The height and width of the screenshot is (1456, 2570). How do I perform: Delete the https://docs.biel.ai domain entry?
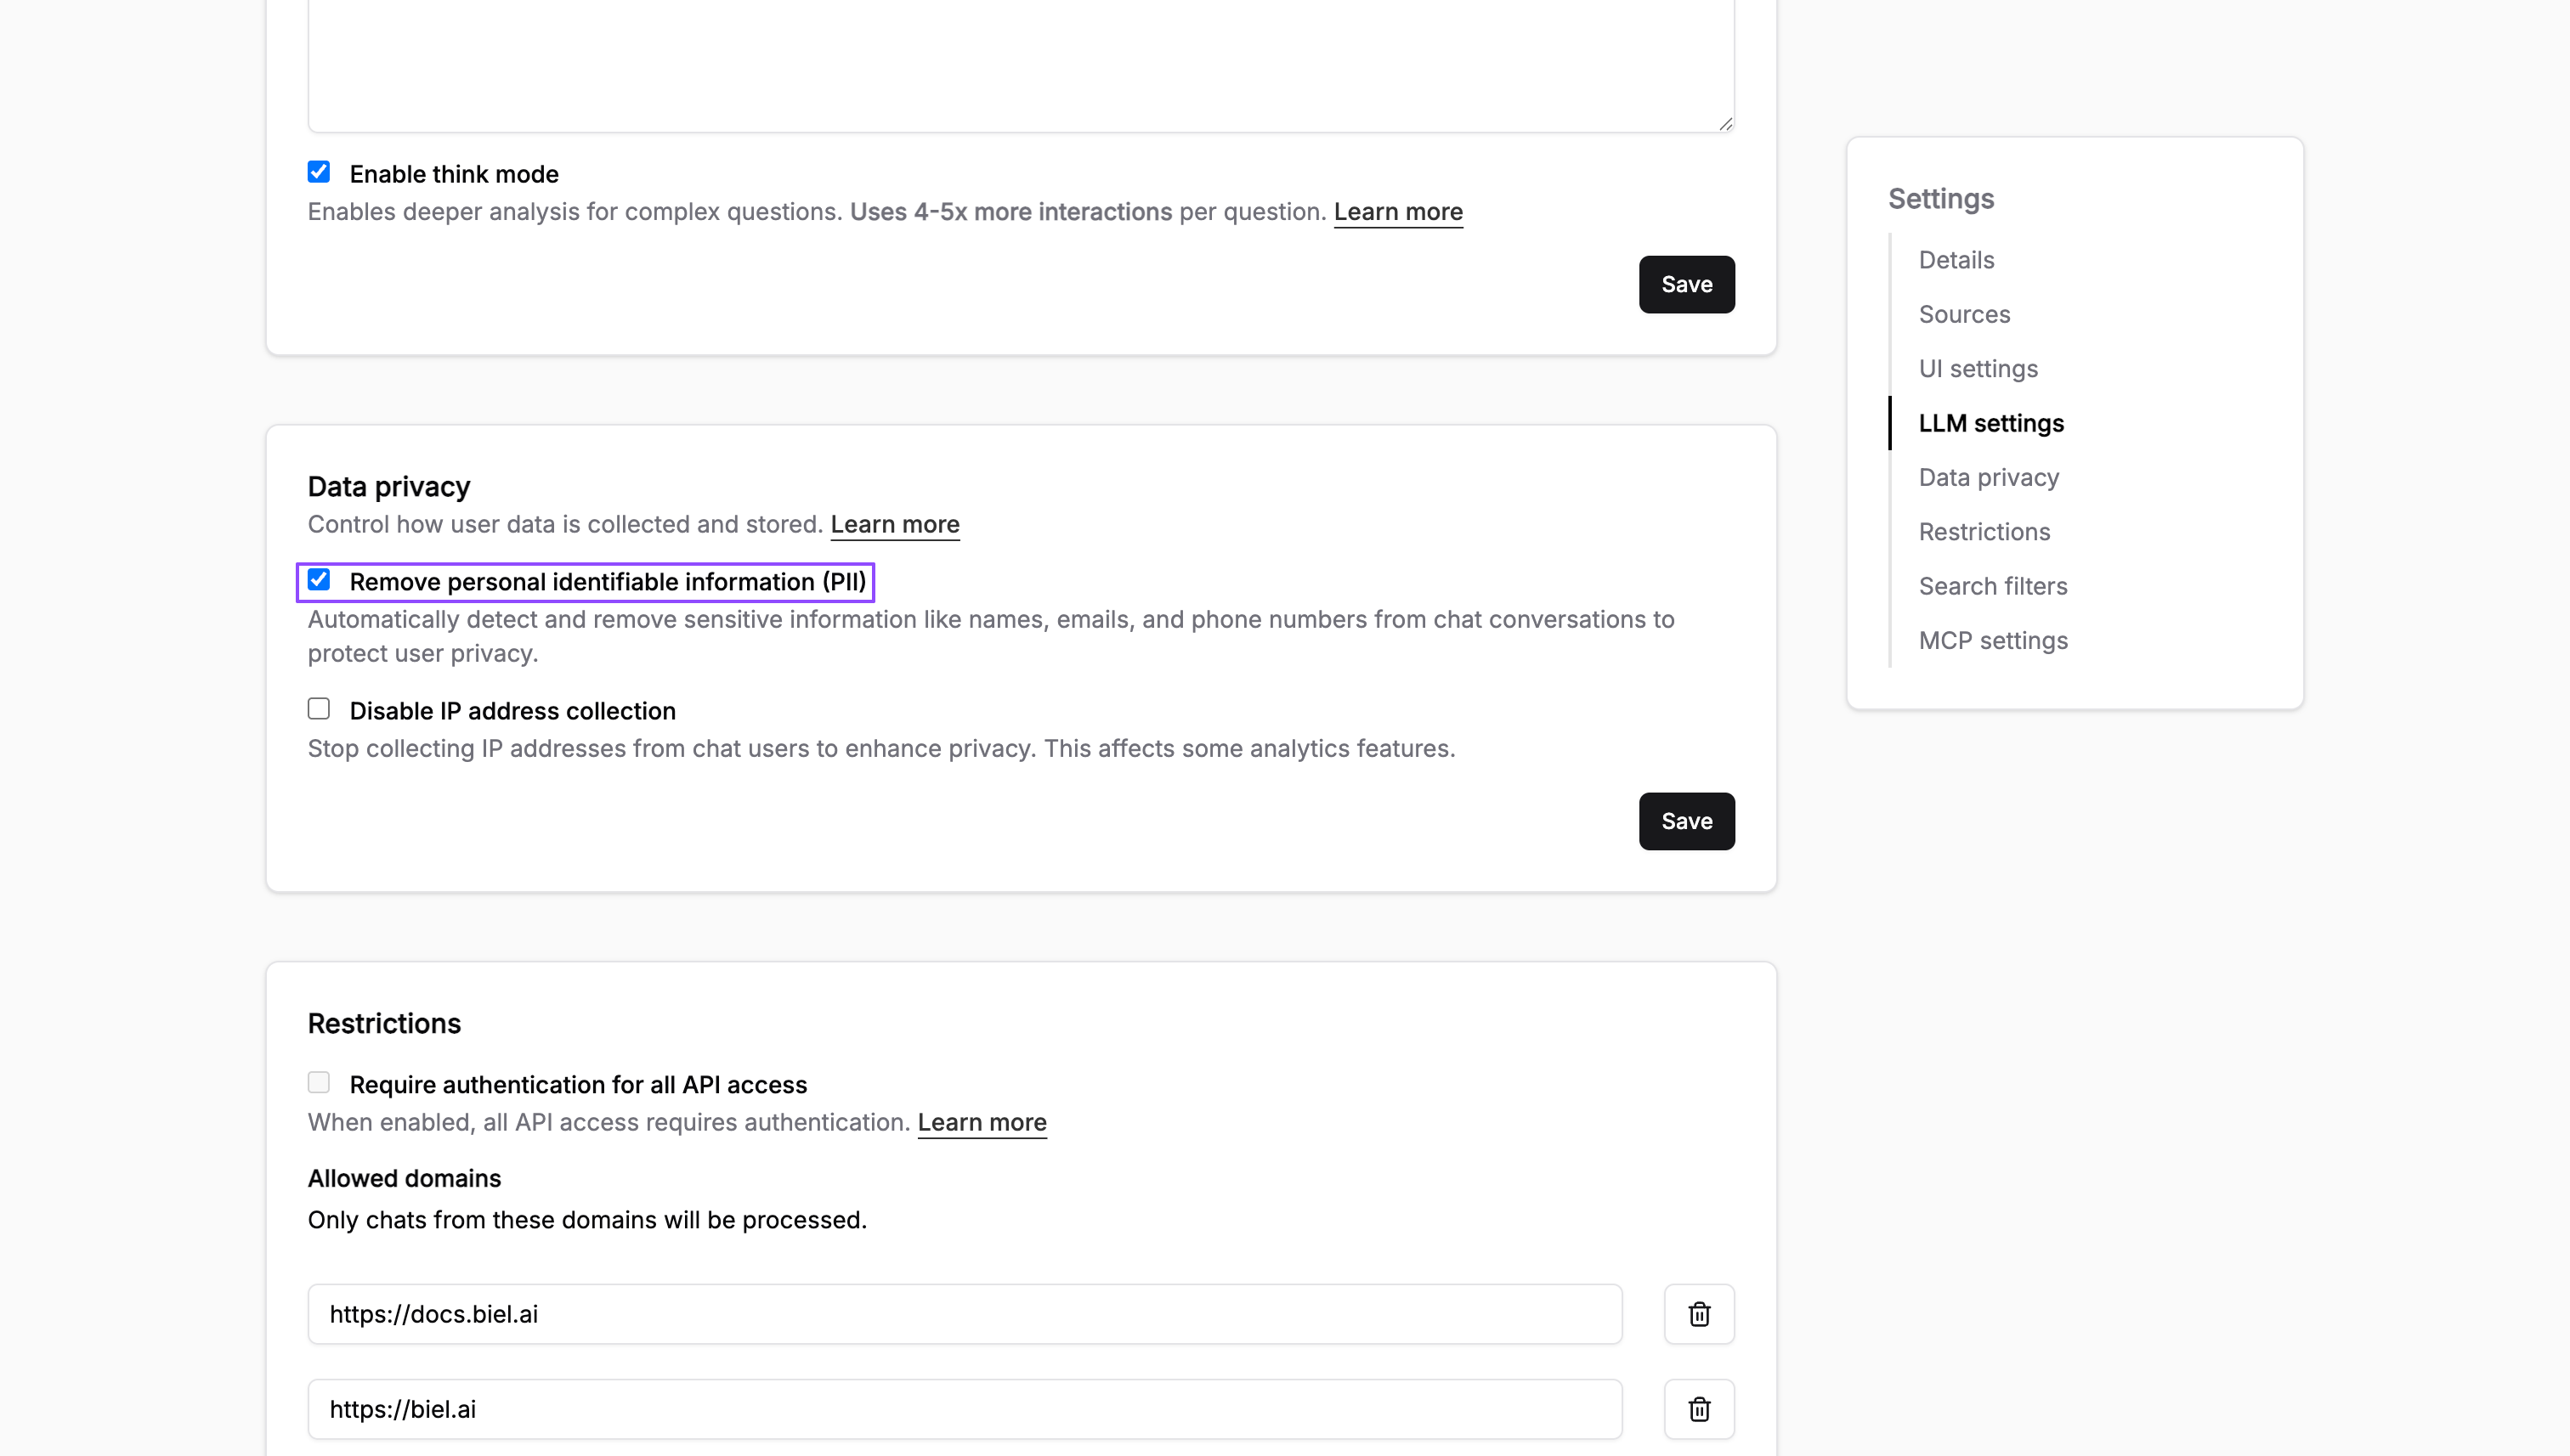(1699, 1314)
